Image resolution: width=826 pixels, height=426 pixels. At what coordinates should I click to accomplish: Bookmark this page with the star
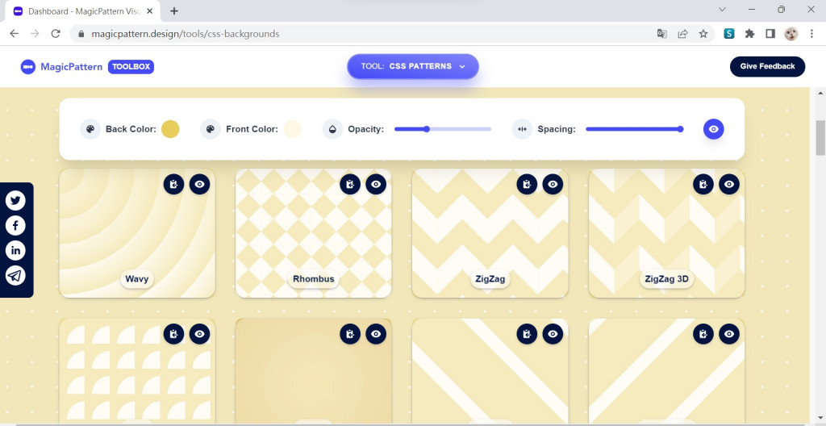[703, 34]
